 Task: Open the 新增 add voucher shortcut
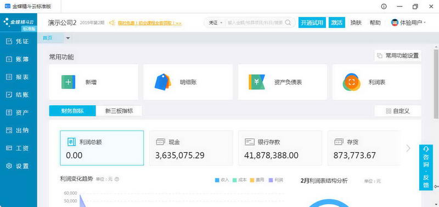click(x=93, y=82)
